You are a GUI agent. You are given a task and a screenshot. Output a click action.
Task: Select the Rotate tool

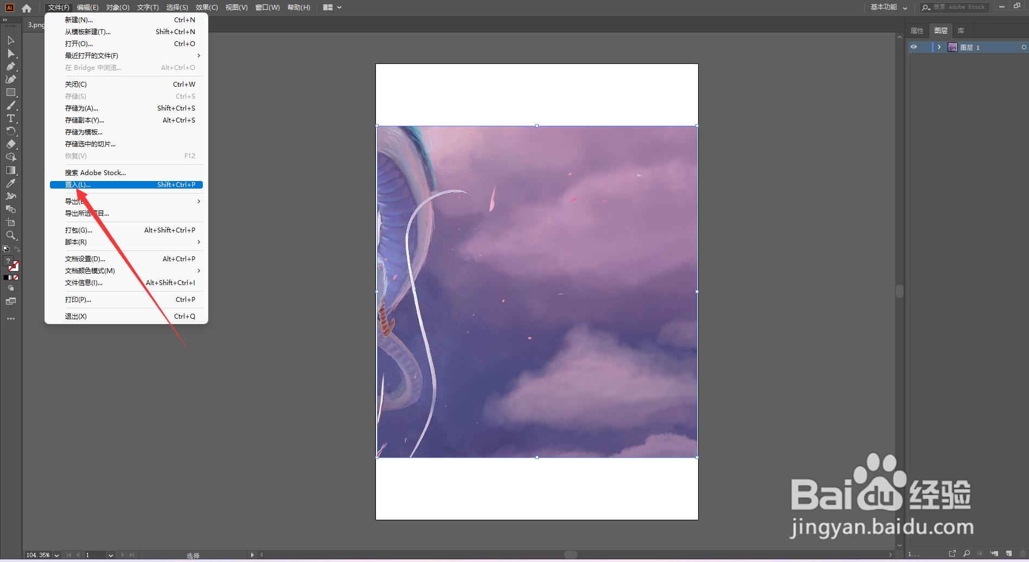(x=11, y=132)
